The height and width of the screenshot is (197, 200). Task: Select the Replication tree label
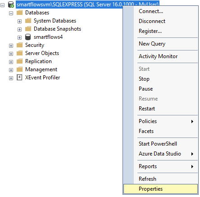[x=38, y=61]
